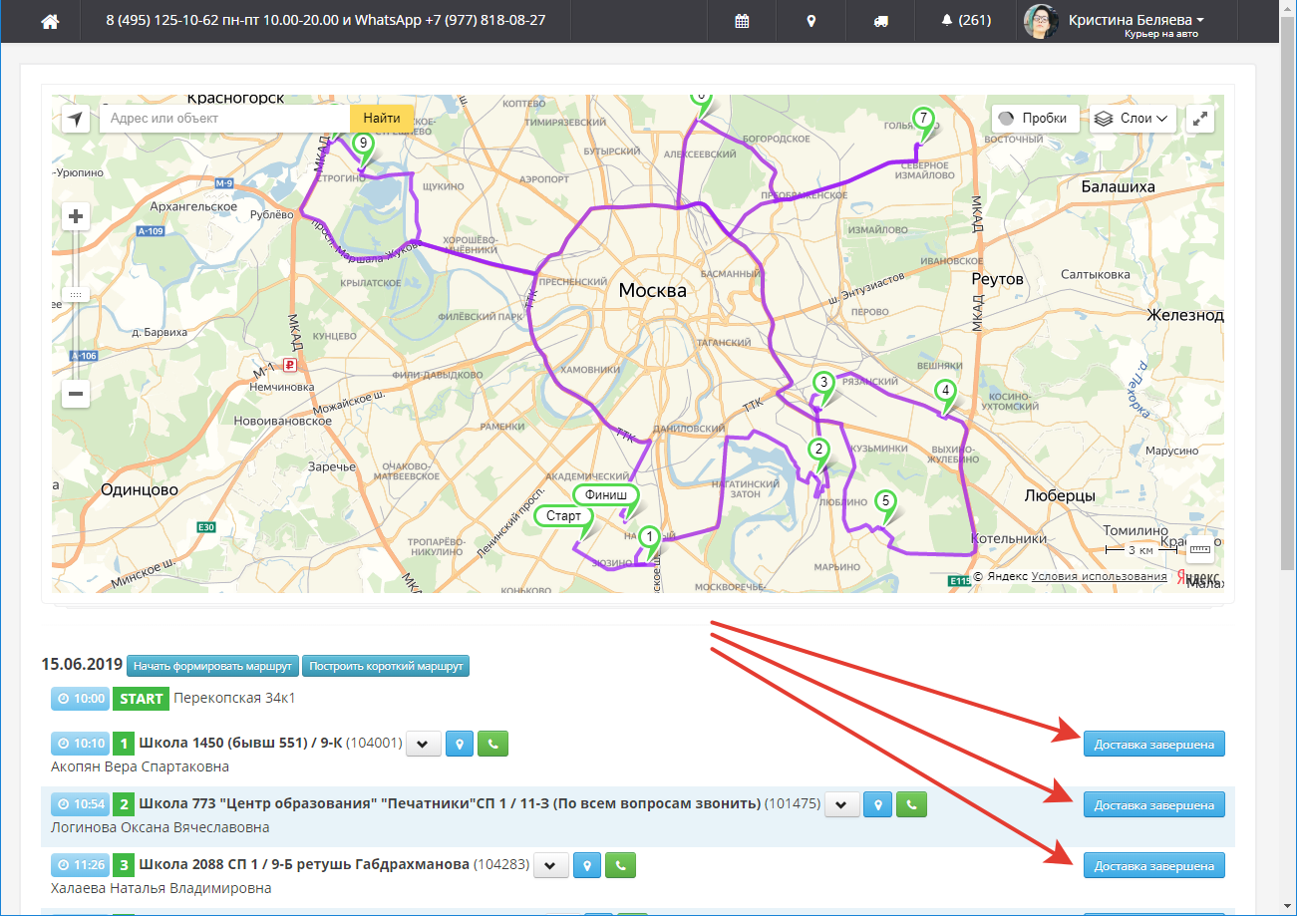Screen dimensions: 1297x916
Task: Open the map pin icon in top bar
Action: click(x=811, y=21)
